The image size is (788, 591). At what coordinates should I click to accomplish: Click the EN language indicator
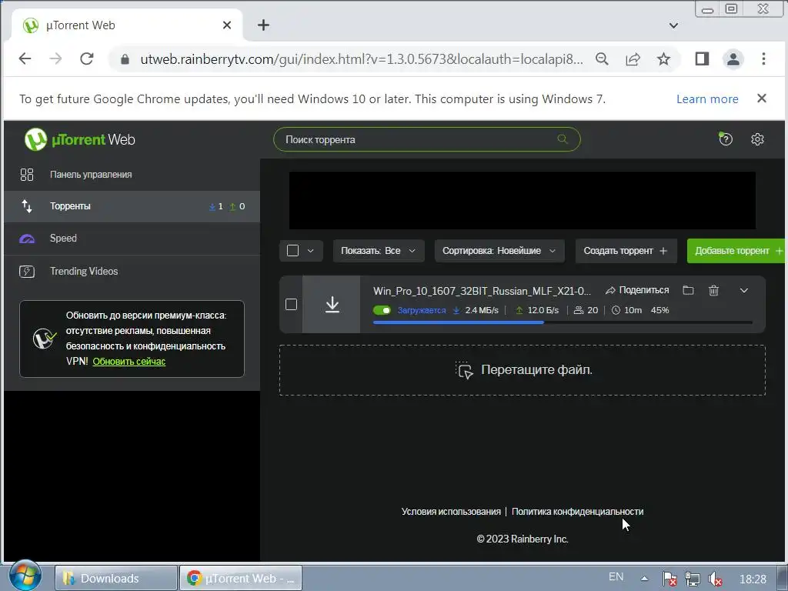tap(616, 577)
